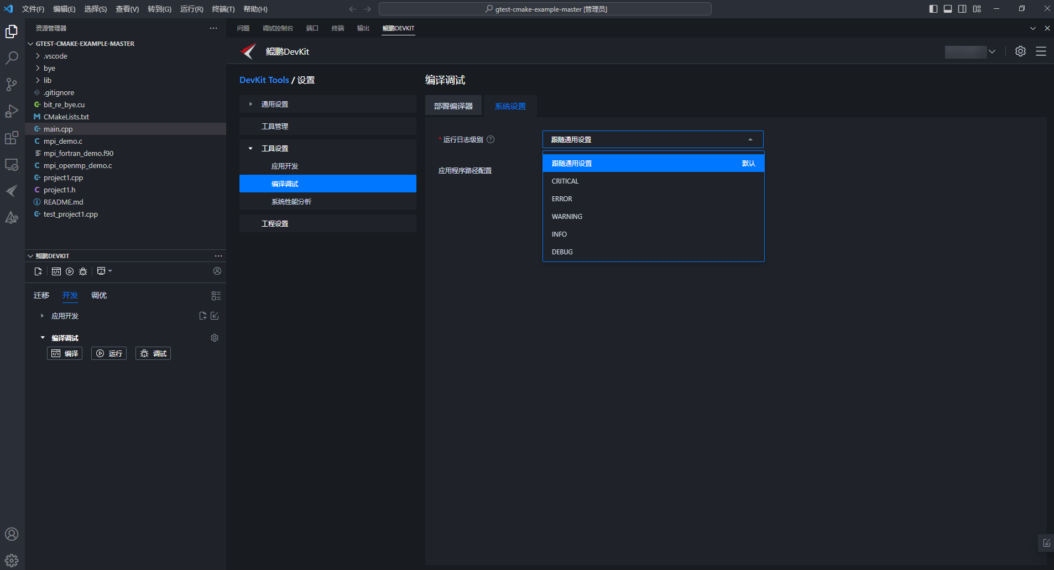Open the hamburger menu in DevKit header
Viewport: 1054px width, 570px height.
coord(1041,51)
